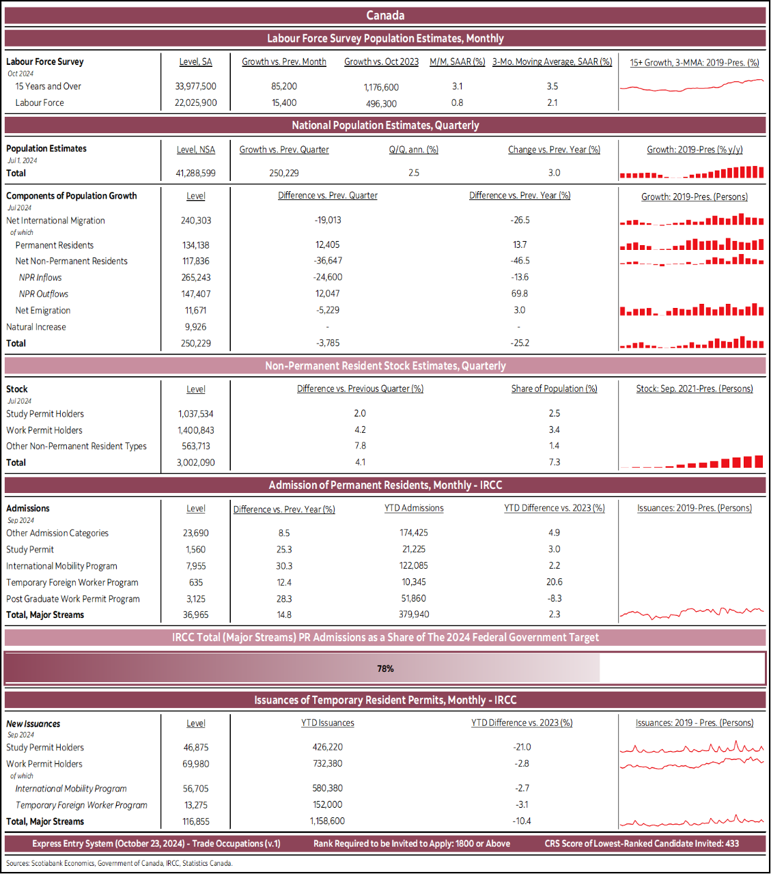Screen dimensions: 771x874
Task: Click the Growth vs. Oct 2023 header
Action: click(381, 61)
